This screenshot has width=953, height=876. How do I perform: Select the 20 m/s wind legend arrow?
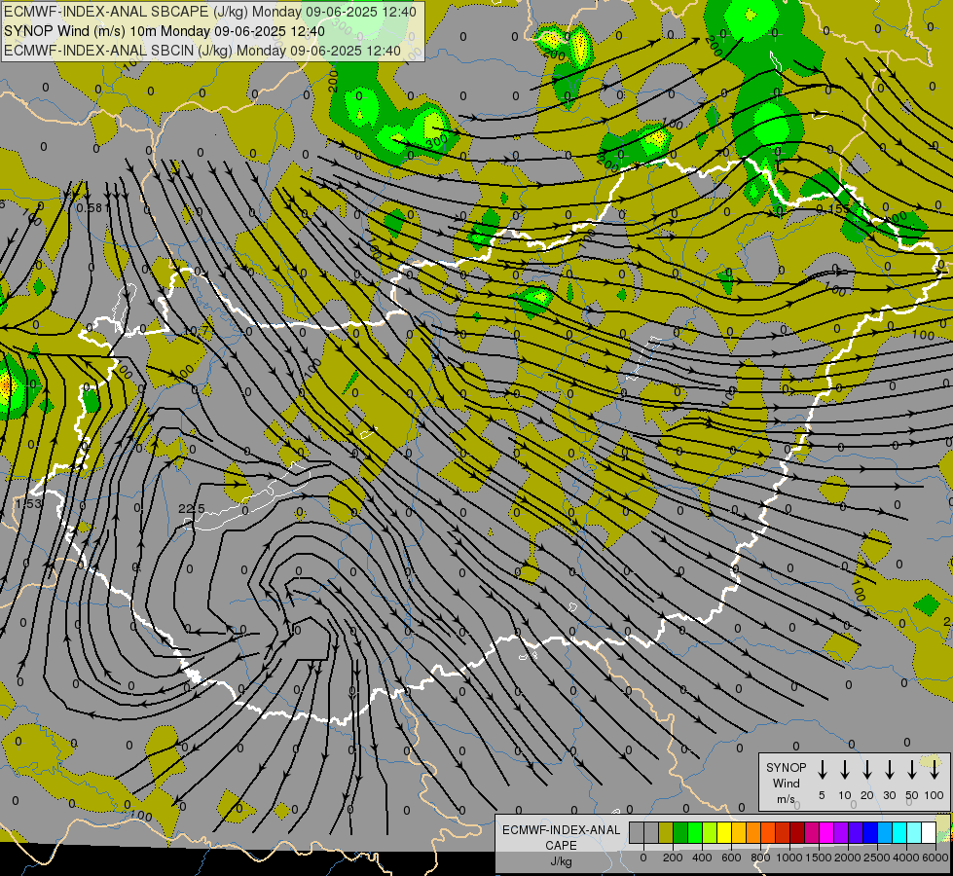(x=866, y=769)
